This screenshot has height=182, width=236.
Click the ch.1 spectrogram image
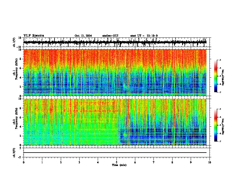click(x=115, y=73)
